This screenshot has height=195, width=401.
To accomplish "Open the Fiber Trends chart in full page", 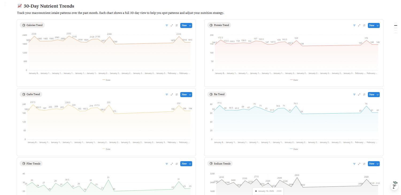I will pos(172,164).
